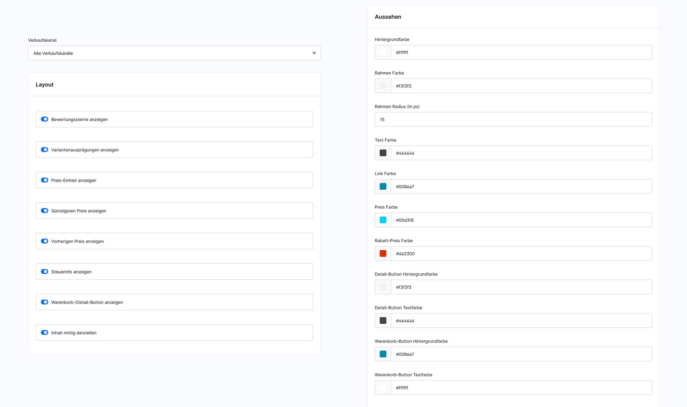Disable the Bewertungssterne anzeigen toggle
The height and width of the screenshot is (407, 687).
pyautogui.click(x=45, y=119)
